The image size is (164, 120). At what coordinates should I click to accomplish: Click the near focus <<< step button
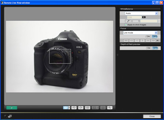tap(126, 40)
